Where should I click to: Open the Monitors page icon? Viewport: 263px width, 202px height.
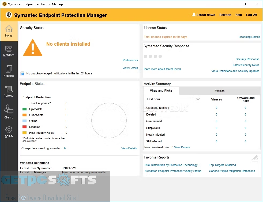(x=9, y=49)
